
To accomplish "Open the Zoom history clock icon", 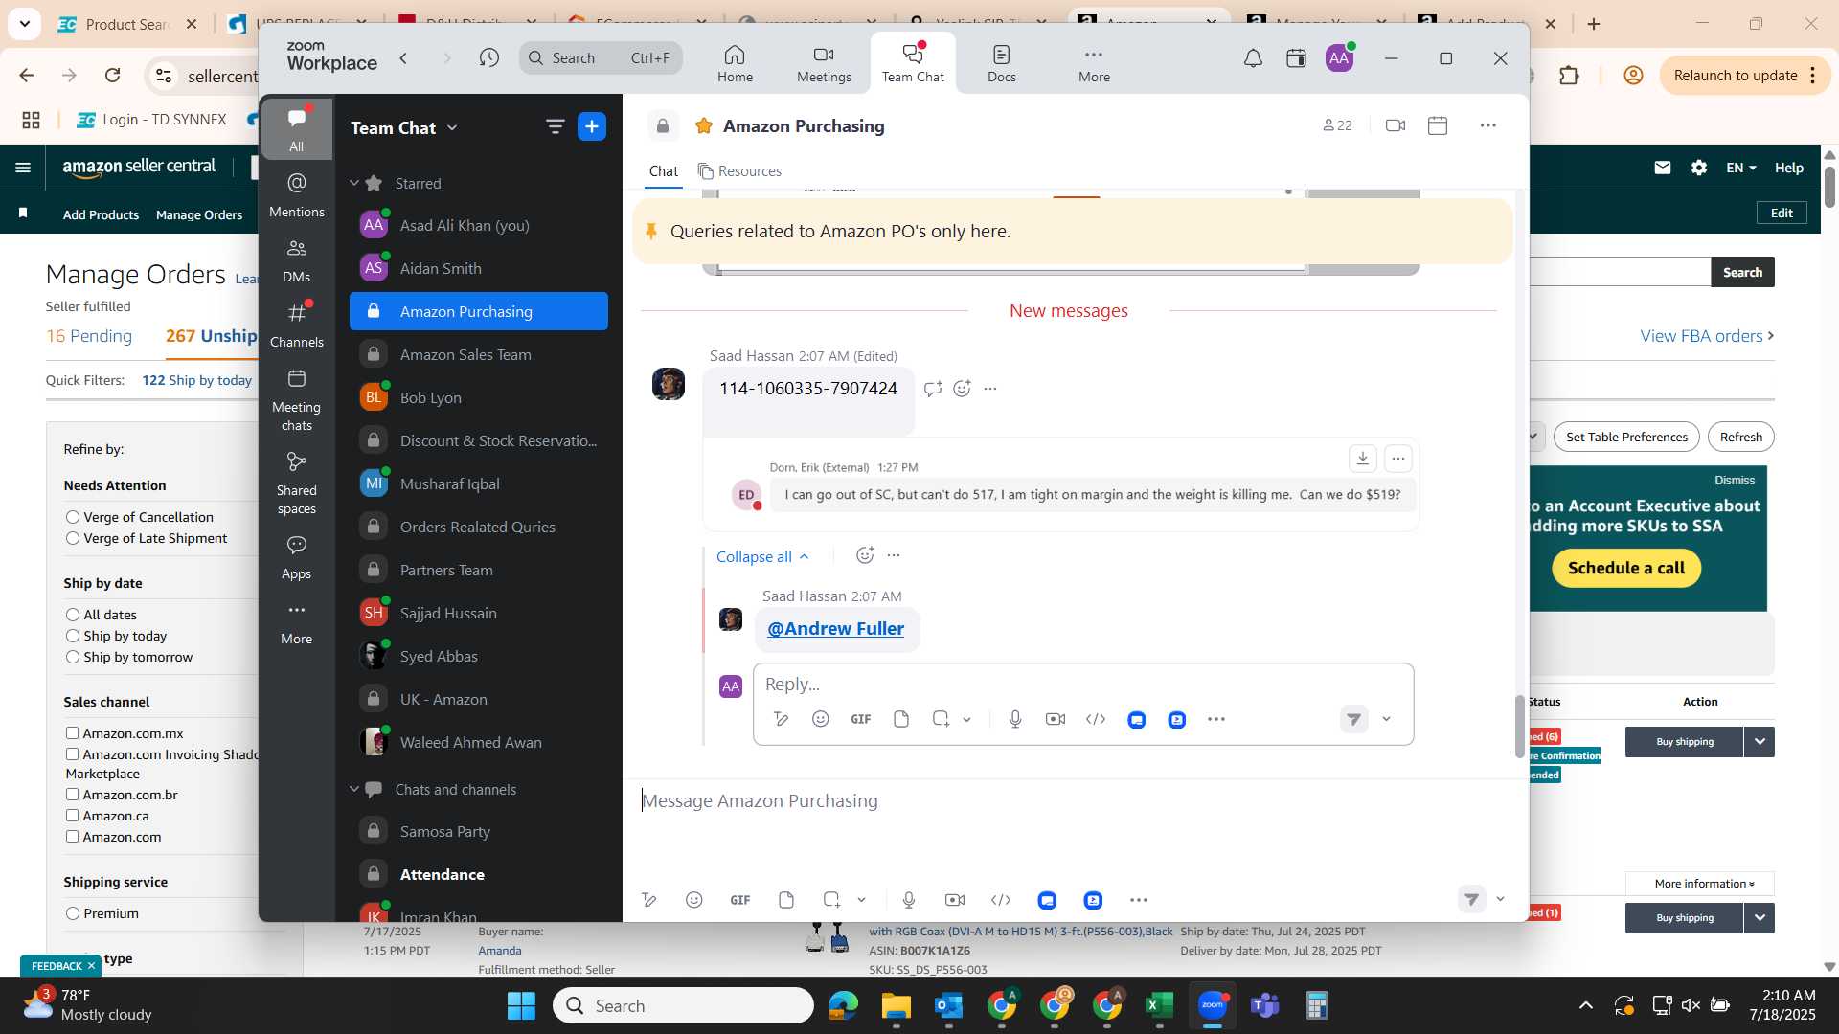I will tap(489, 58).
